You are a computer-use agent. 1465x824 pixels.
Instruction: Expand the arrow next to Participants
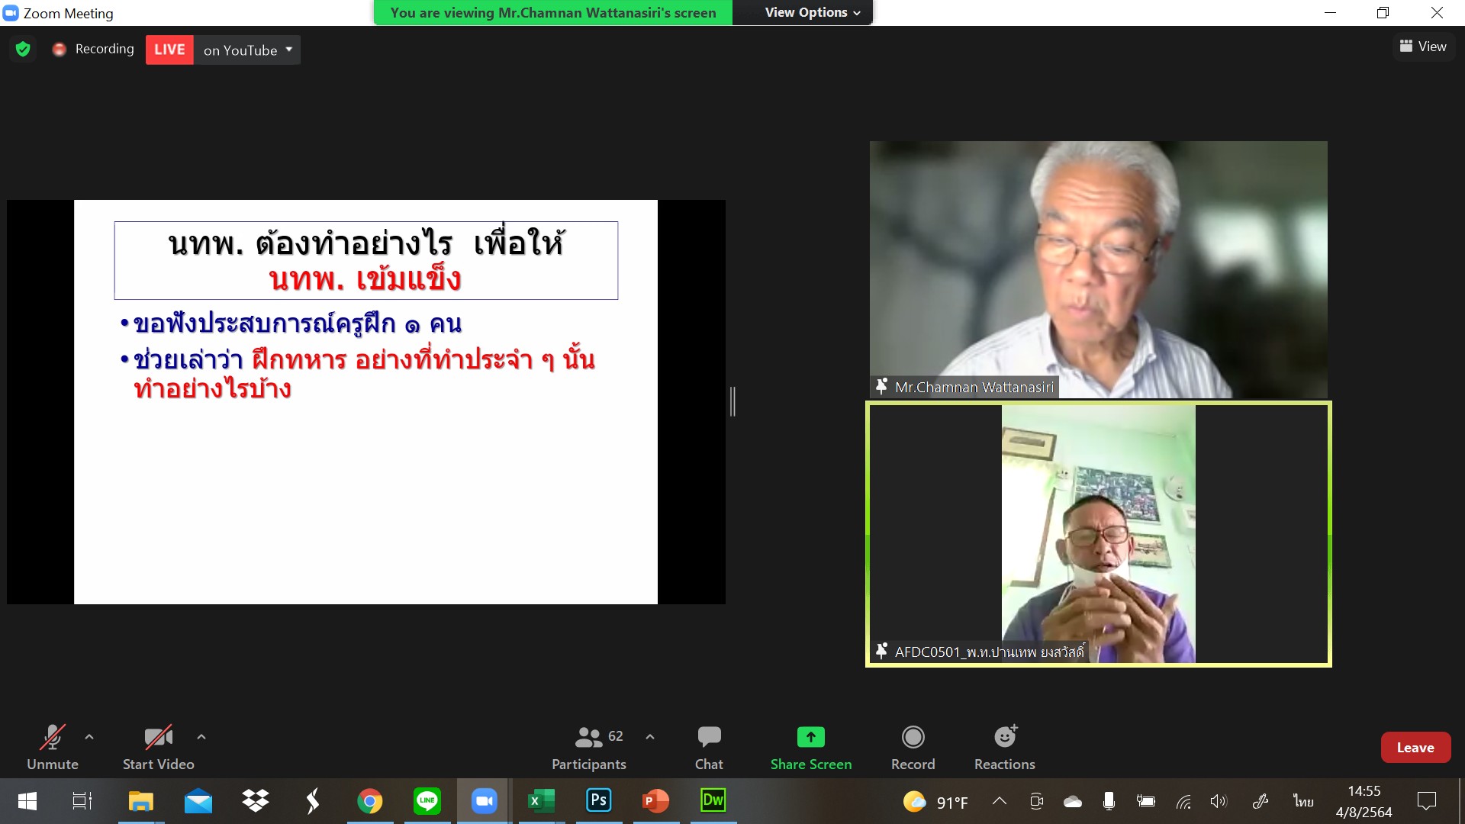650,737
